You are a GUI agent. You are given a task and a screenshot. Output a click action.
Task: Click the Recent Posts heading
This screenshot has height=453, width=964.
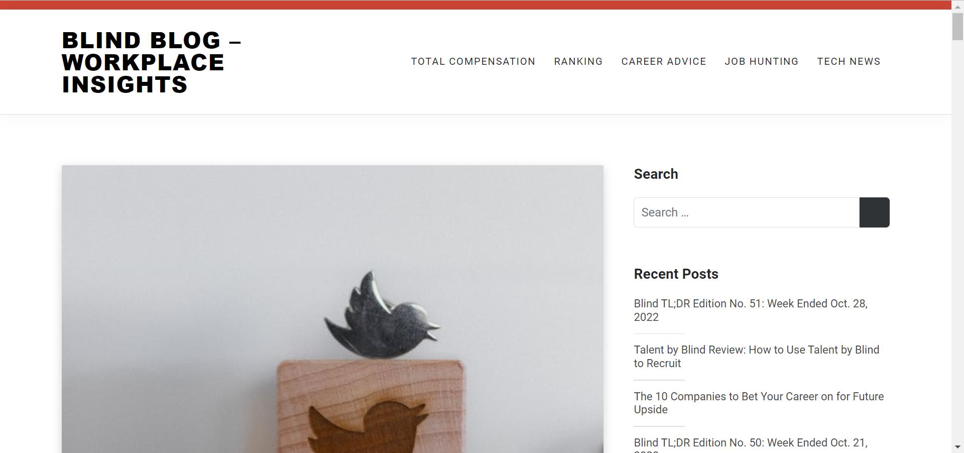676,274
